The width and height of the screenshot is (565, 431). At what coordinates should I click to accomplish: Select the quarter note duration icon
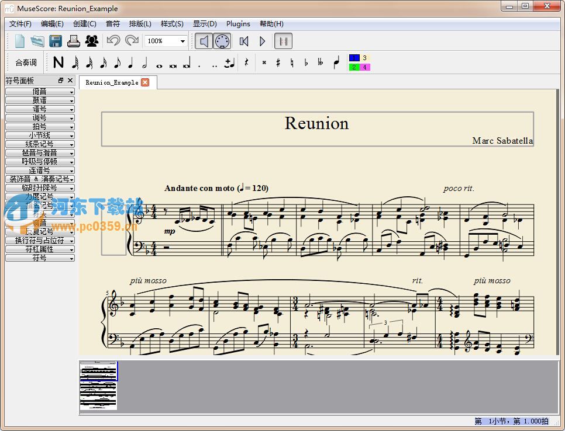tap(130, 62)
